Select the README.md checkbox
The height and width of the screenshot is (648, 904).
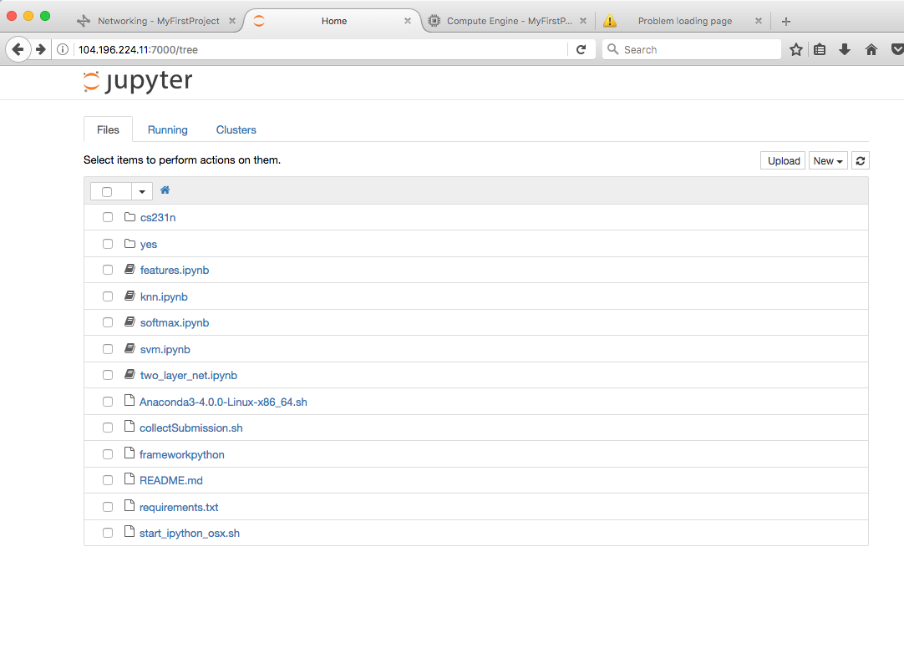click(x=108, y=480)
